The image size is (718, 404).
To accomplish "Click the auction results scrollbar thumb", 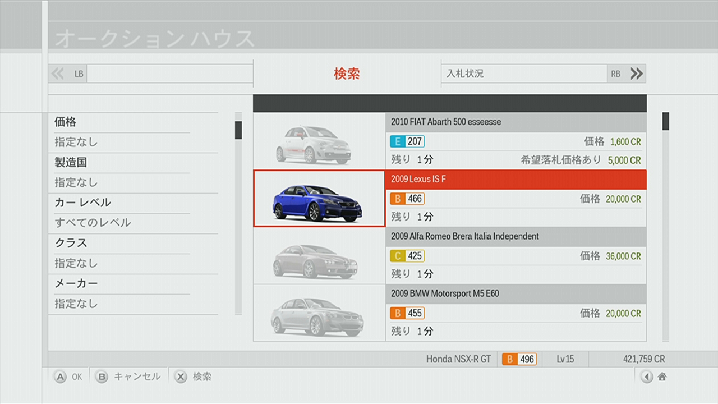I will pyautogui.click(x=666, y=121).
